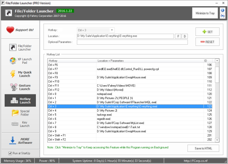Sort by the Hotkey column header
This screenshot has height=164, width=228.
72,61
